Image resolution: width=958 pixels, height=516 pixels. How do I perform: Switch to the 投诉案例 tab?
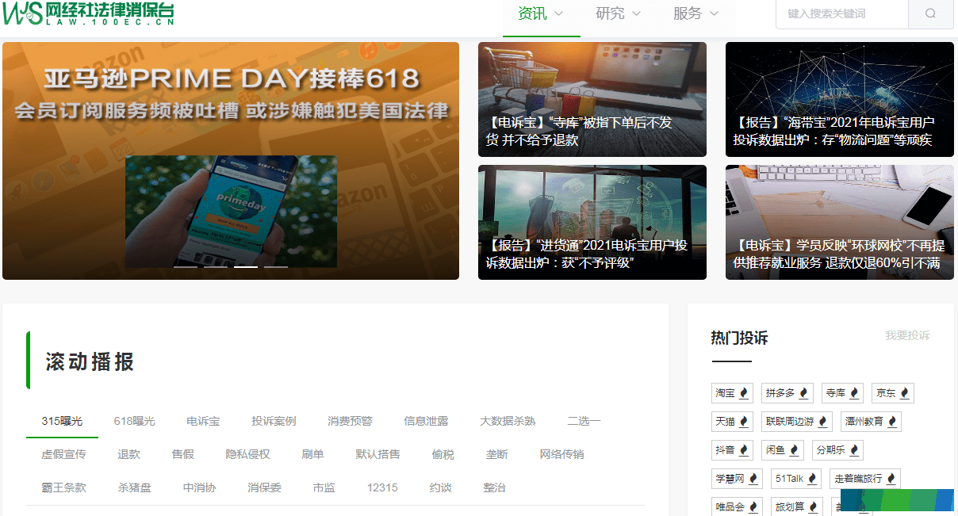(274, 421)
